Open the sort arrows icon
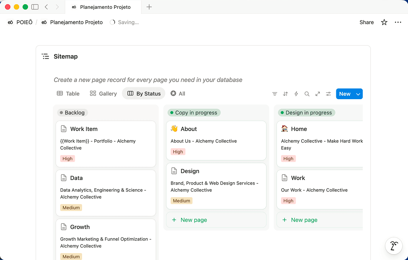The image size is (408, 260). tap(285, 94)
